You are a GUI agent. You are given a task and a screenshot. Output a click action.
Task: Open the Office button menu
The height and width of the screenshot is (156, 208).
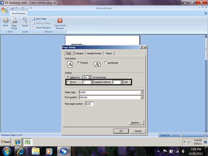coord(4,10)
